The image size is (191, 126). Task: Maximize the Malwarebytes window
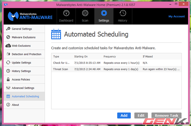coord(176,4)
